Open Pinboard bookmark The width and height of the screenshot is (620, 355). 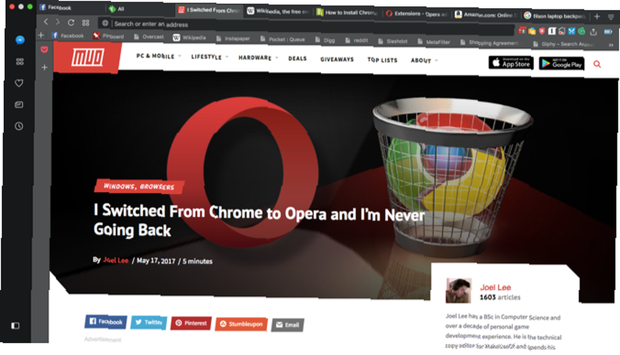pos(108,36)
